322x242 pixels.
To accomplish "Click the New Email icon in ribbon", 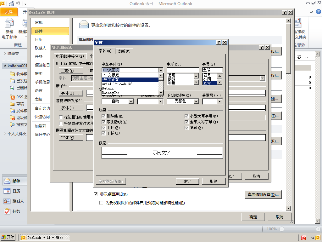I will (9, 23).
